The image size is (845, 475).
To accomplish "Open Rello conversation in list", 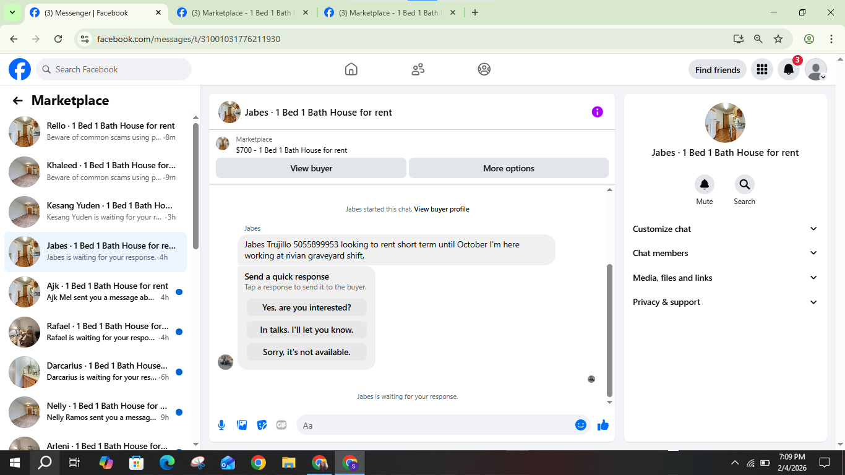I will pos(95,131).
